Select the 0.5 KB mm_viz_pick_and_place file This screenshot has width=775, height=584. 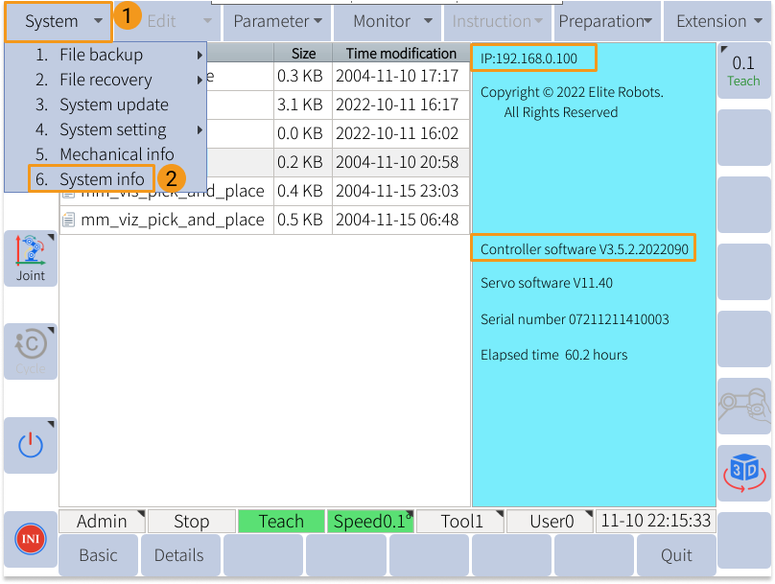tap(265, 220)
